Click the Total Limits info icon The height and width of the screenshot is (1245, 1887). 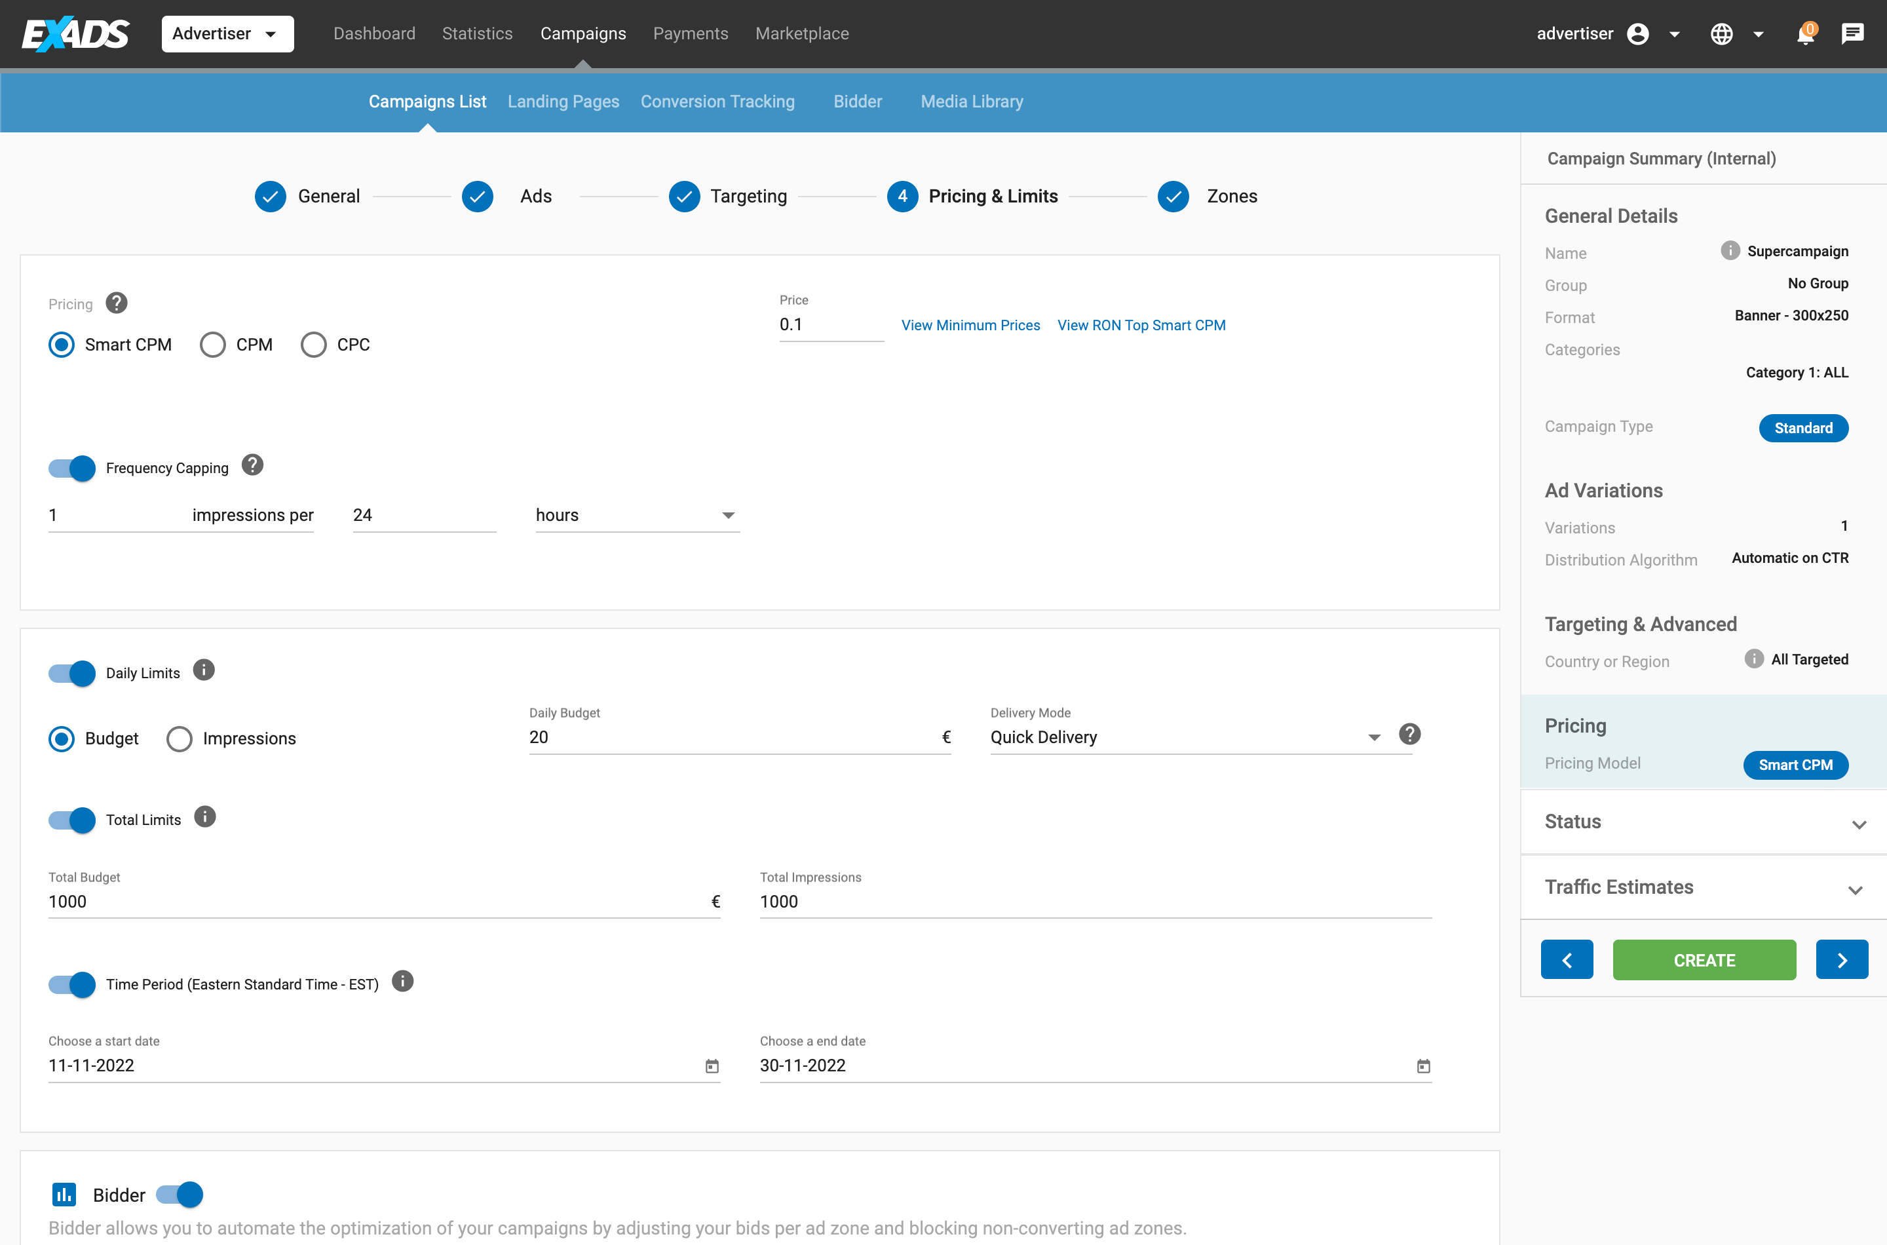pos(205,817)
